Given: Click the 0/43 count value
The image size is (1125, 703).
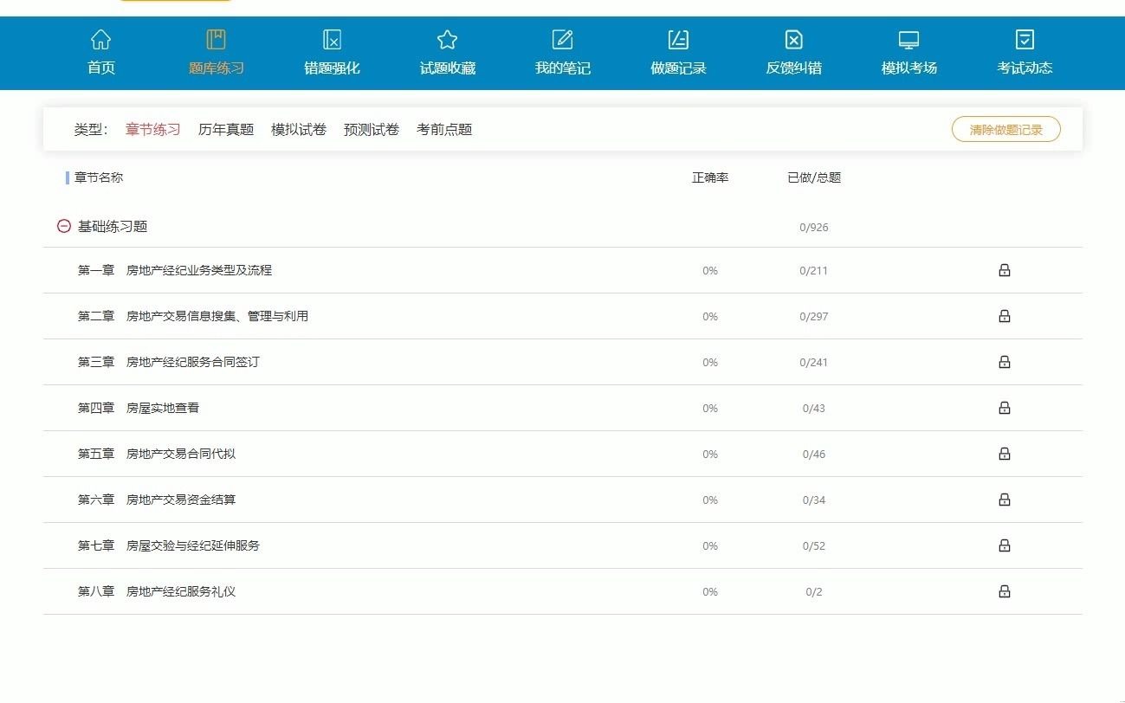Looking at the screenshot, I should [814, 409].
